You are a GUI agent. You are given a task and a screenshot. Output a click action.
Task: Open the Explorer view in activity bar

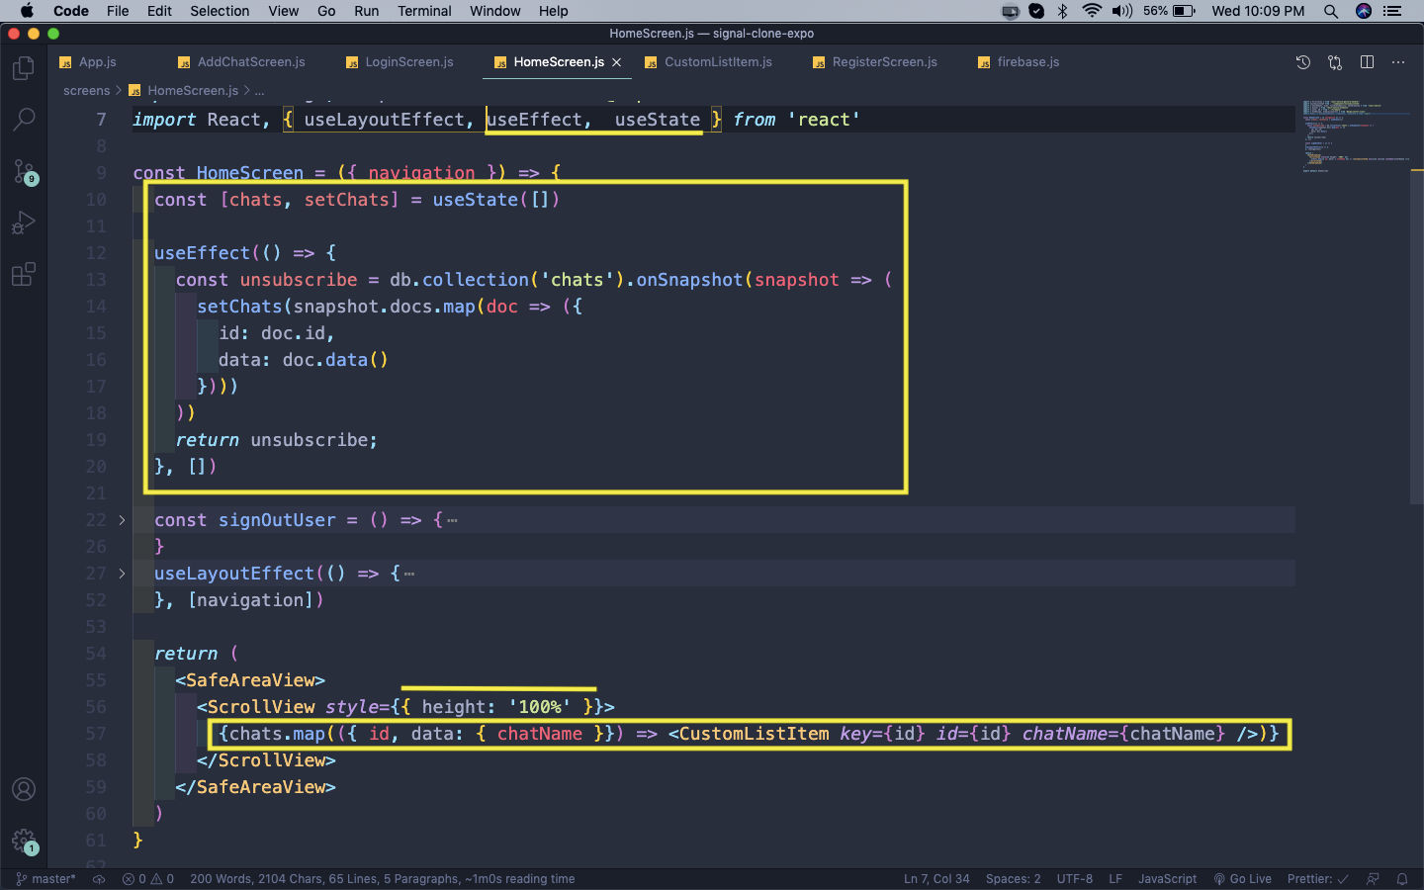[x=24, y=68]
